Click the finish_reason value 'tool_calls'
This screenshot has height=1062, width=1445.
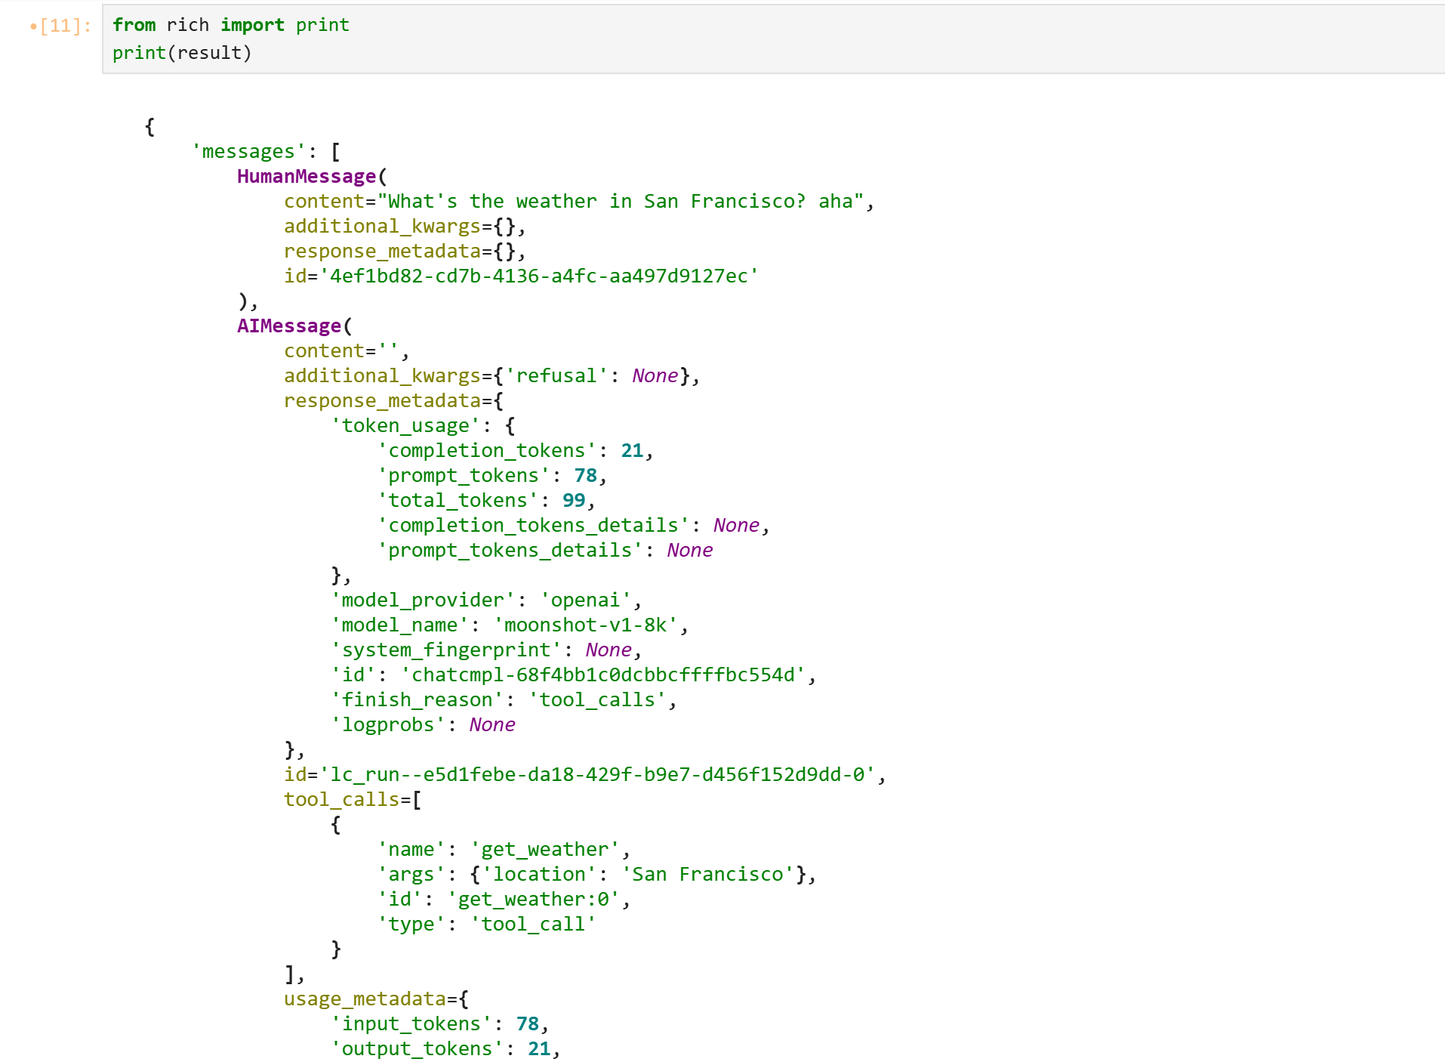click(x=596, y=699)
